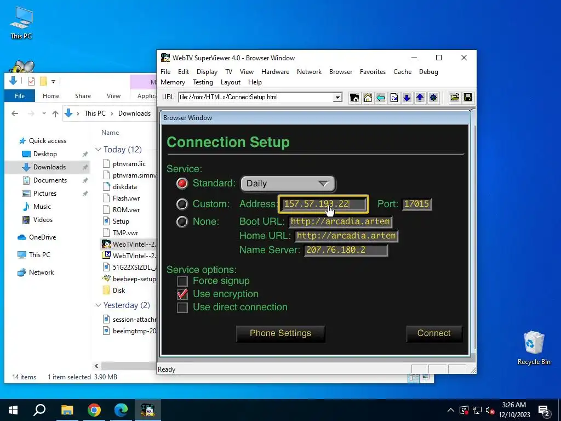Click the WebTV SuperViewer title bar icon
The image size is (561, 421).
(x=165, y=58)
